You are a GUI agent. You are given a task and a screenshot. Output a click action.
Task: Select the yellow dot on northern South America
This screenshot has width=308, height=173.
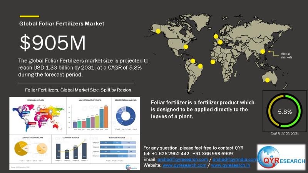[x=193, y=61]
